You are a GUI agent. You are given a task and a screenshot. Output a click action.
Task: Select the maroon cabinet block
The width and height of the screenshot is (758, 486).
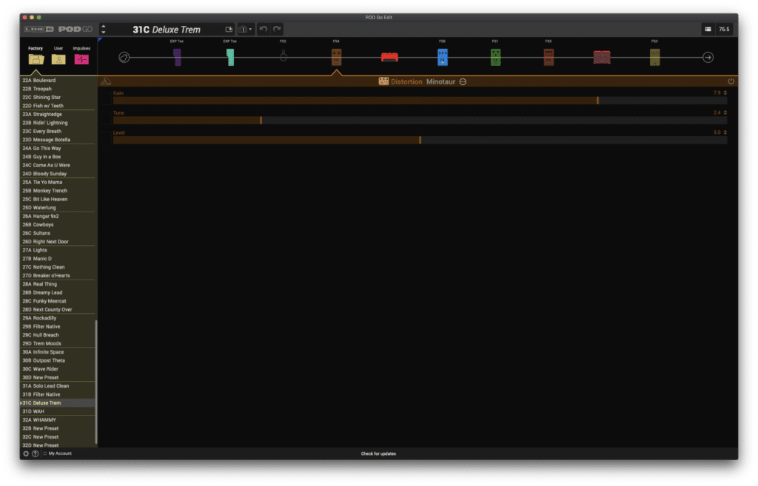[602, 58]
